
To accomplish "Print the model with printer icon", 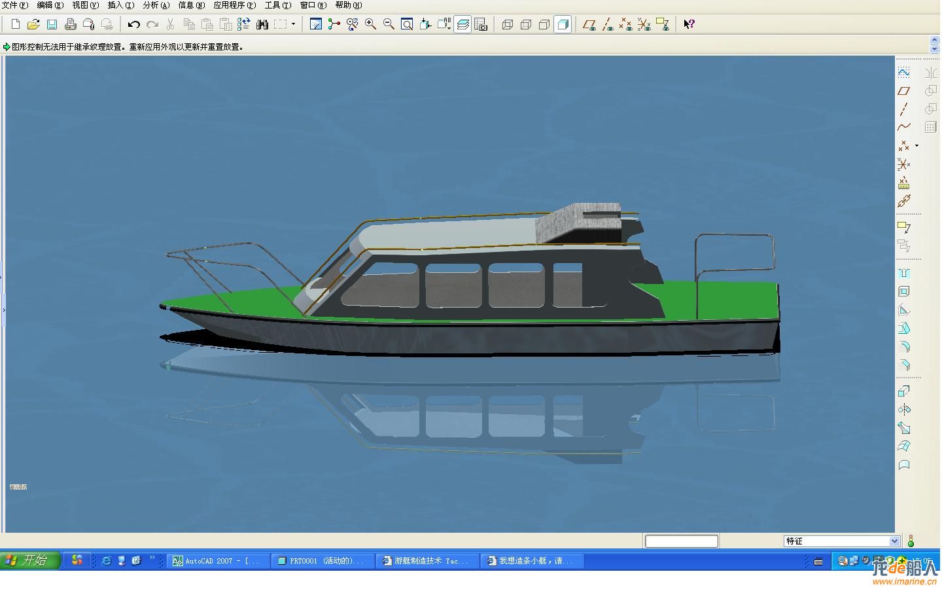I will tap(70, 24).
